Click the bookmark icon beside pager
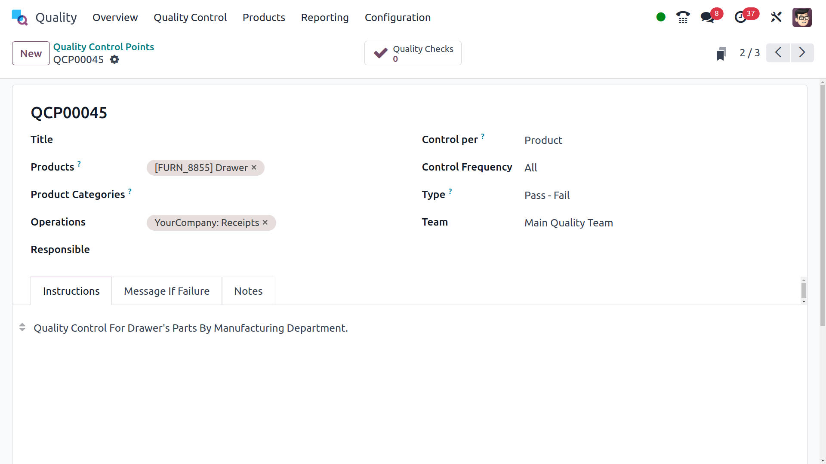This screenshot has height=464, width=826. (x=721, y=54)
